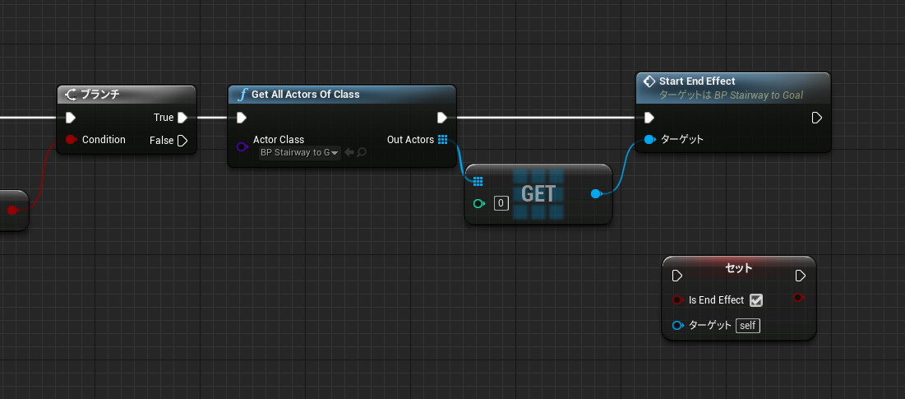This screenshot has width=905, height=399.
Task: Click red output pin on cut-off left node
Action: tap(12, 210)
